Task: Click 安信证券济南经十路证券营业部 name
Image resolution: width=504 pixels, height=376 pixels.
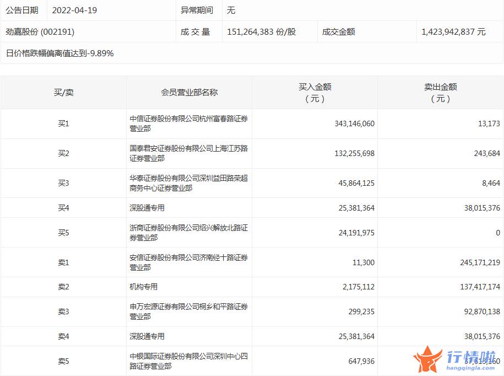Action: coord(189,262)
